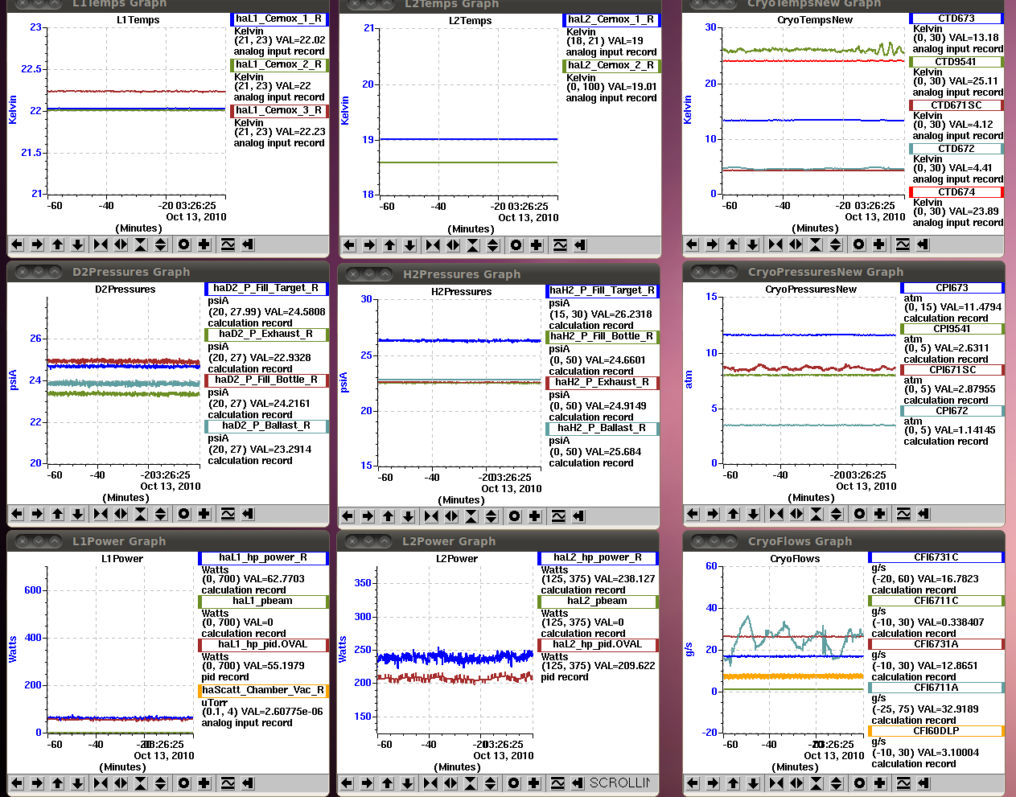Image resolution: width=1016 pixels, height=797 pixels.
Task: Zoom in horizontally on L2Temps graph
Action: pos(433,245)
